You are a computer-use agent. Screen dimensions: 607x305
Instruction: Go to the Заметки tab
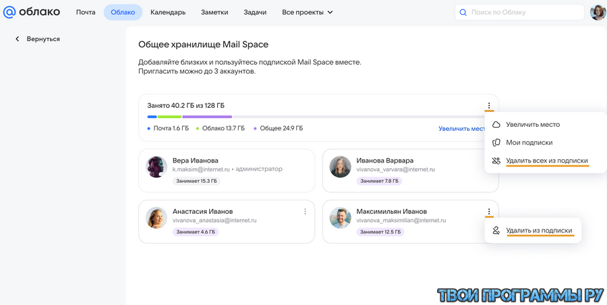[214, 12]
